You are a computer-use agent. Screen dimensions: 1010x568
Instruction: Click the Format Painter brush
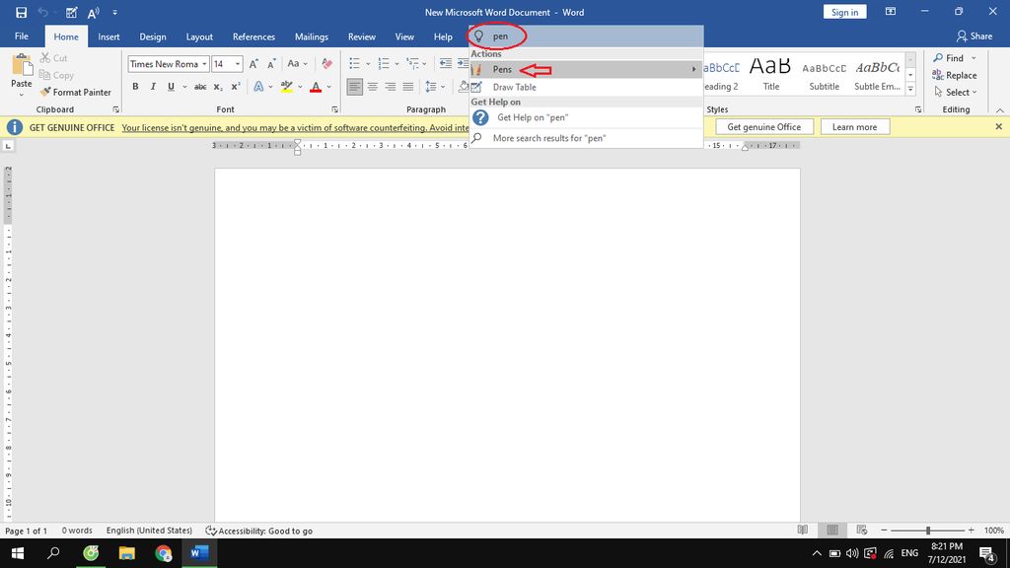(75, 92)
